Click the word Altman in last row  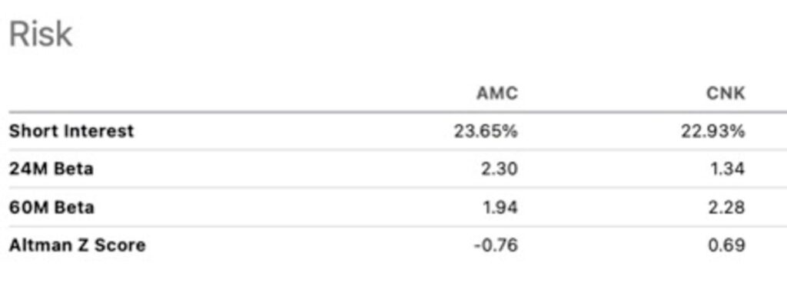[42, 245]
